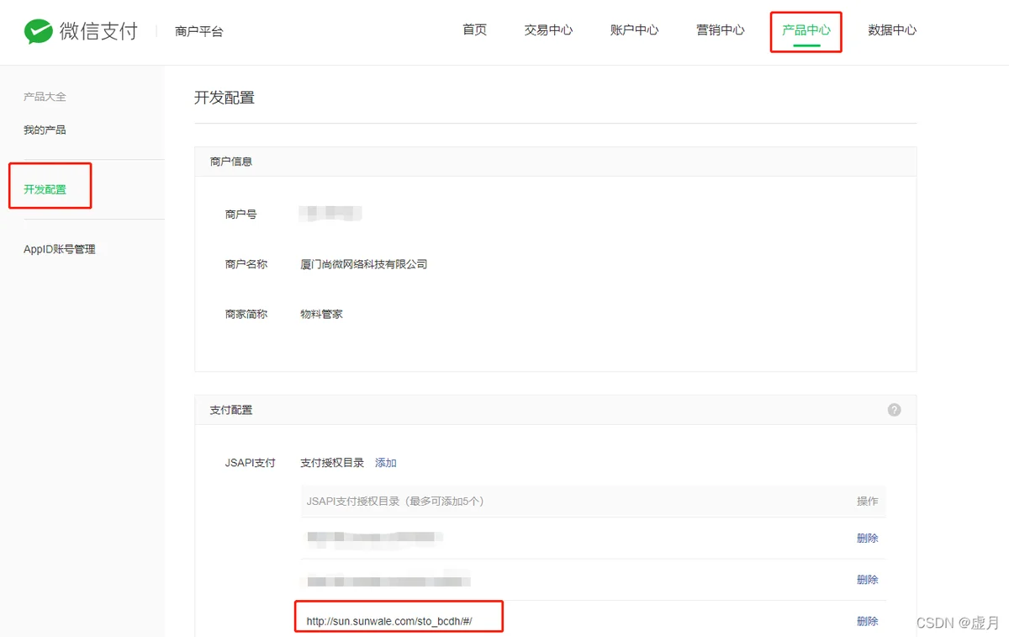Click the 支付配置 section header

(231, 410)
